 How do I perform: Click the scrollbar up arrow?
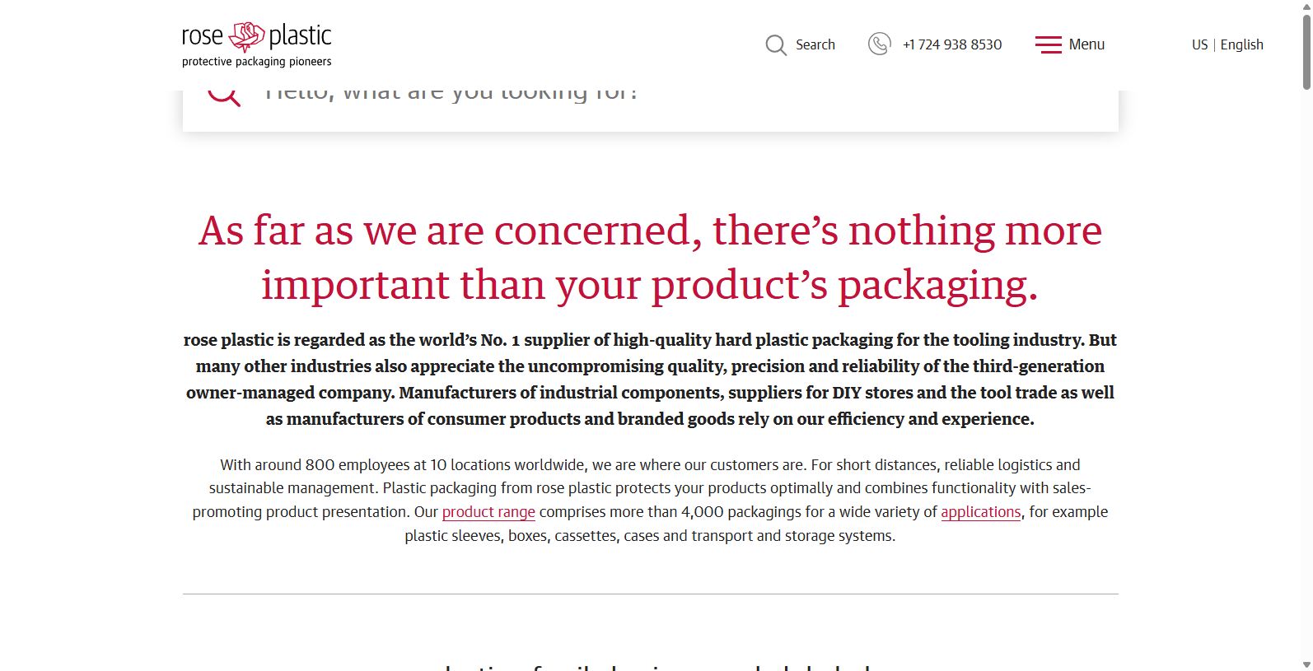point(1306,7)
